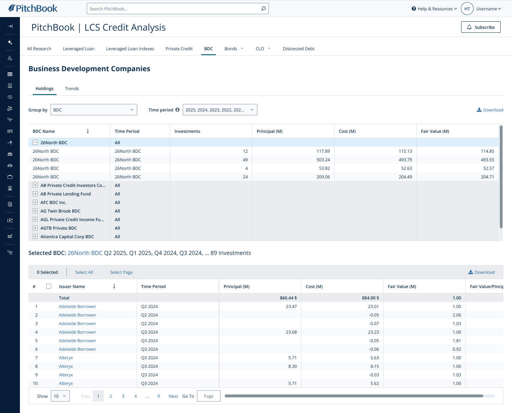Check the select-all checkbox in Issuer header
The height and width of the screenshot is (413, 512).
click(x=49, y=286)
